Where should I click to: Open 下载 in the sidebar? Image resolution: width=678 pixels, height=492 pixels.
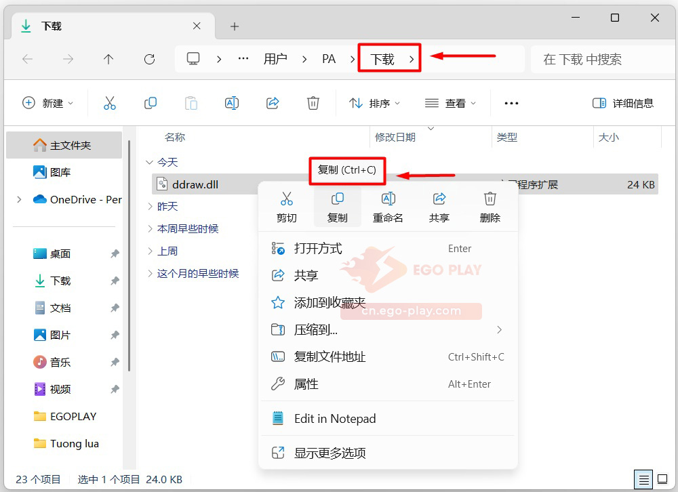64,281
